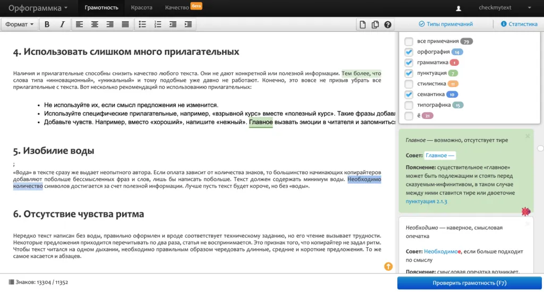Apply italic formatting
This screenshot has height=292, width=544.
click(x=62, y=24)
